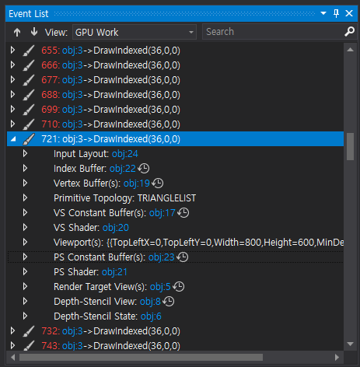The image size is (360, 367).
Task: Click vertical scrollbar up arrow
Action: [x=350, y=50]
